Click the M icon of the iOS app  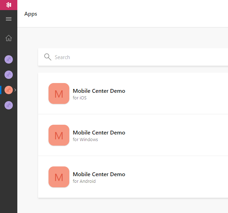tap(59, 93)
